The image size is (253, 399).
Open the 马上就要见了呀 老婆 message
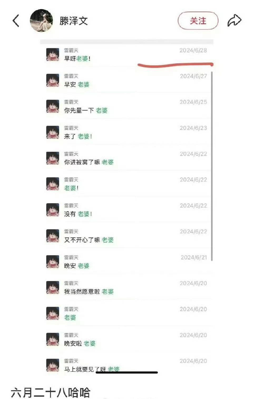126,365
